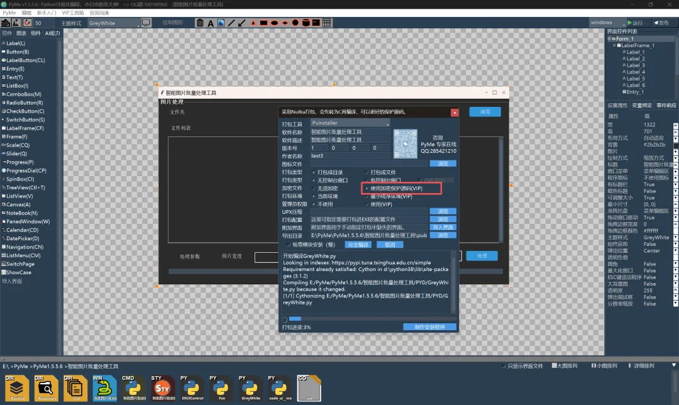The width and height of the screenshot is (679, 405).
Task: Open the PyMe menu
Action: tap(9, 13)
